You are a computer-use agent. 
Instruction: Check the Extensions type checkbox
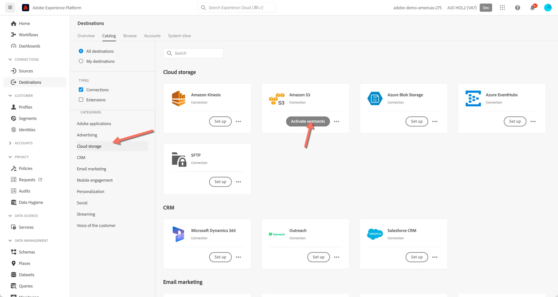[81, 100]
